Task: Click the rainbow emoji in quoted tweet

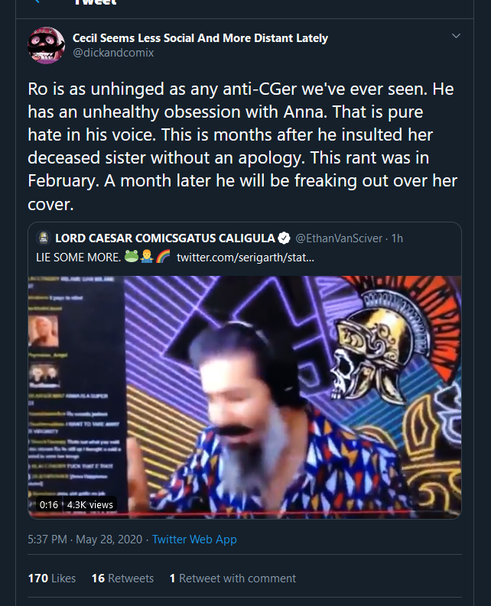Action: point(163,256)
